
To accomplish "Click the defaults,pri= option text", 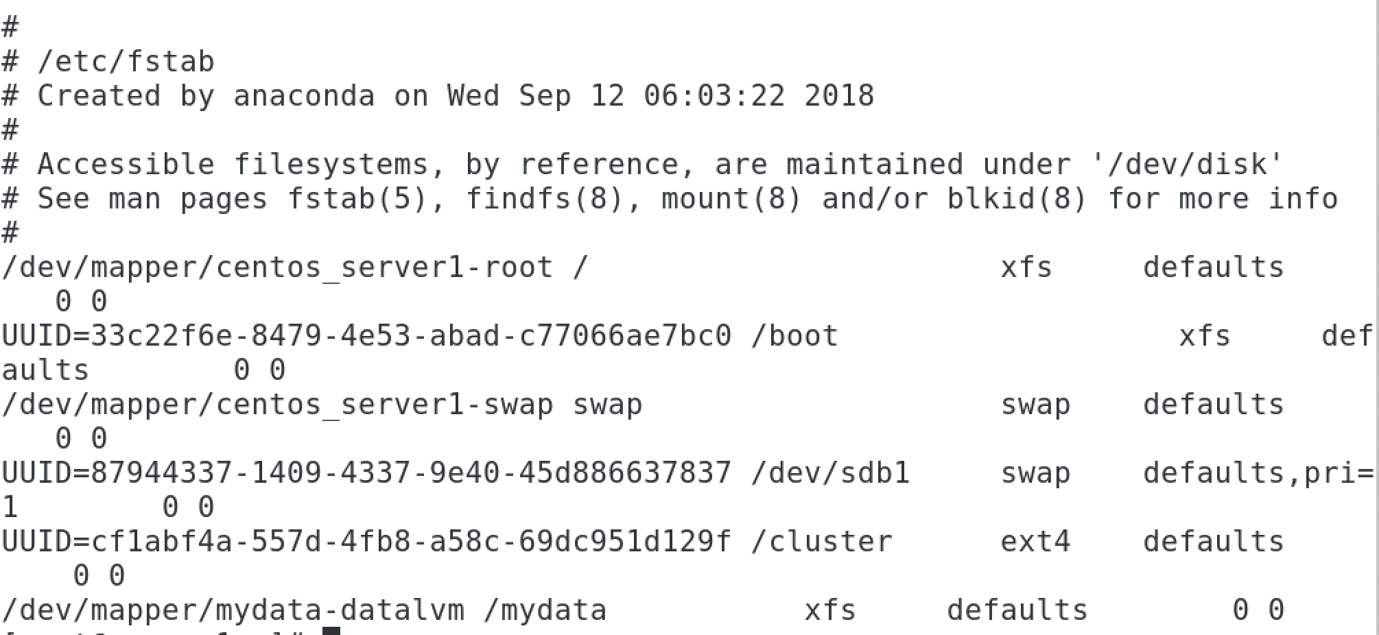I will point(1258,473).
